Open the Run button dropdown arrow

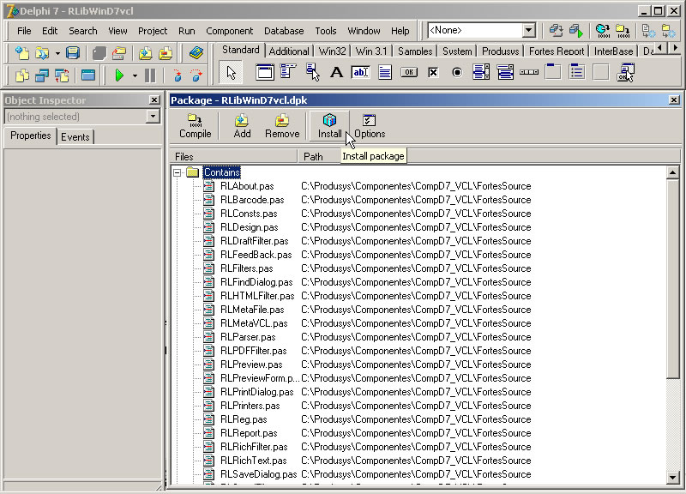[x=135, y=74]
